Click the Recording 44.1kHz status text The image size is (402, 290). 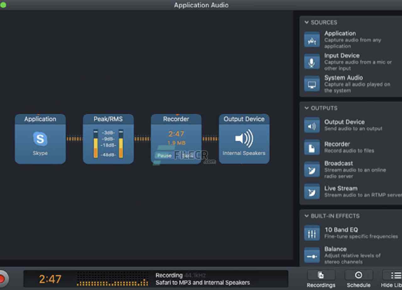tap(181, 275)
